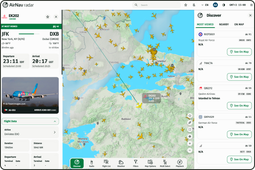Click the Departure 23:11 EDT card
Screen dimensions: 255x170
coord(16,61)
